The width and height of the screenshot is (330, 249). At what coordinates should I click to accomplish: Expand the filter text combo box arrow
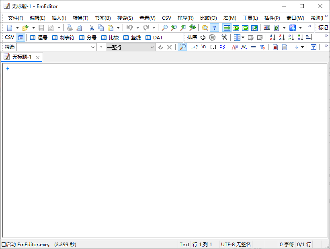point(93,47)
